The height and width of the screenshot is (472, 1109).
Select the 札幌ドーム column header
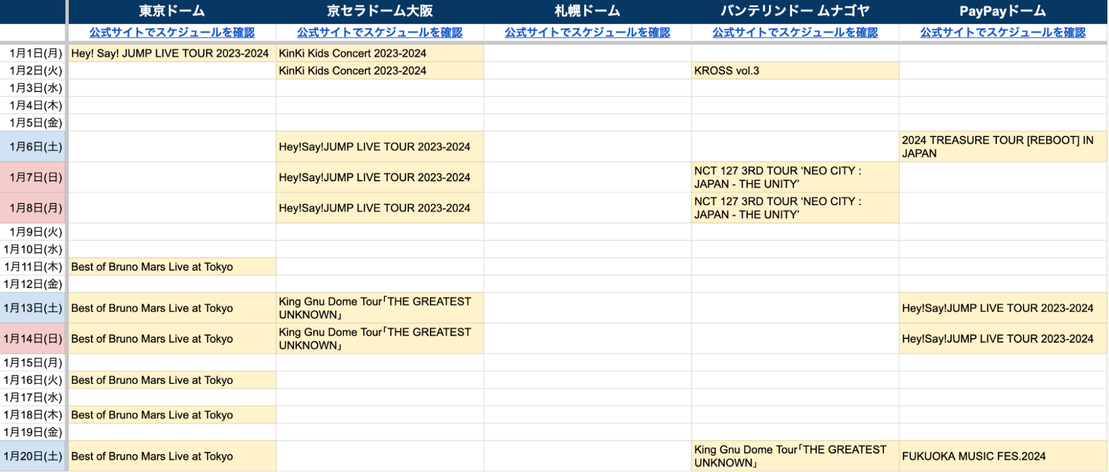click(x=587, y=11)
